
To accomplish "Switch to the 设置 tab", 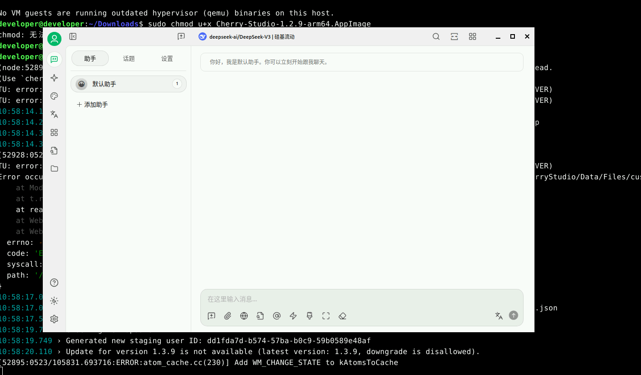I will click(167, 58).
